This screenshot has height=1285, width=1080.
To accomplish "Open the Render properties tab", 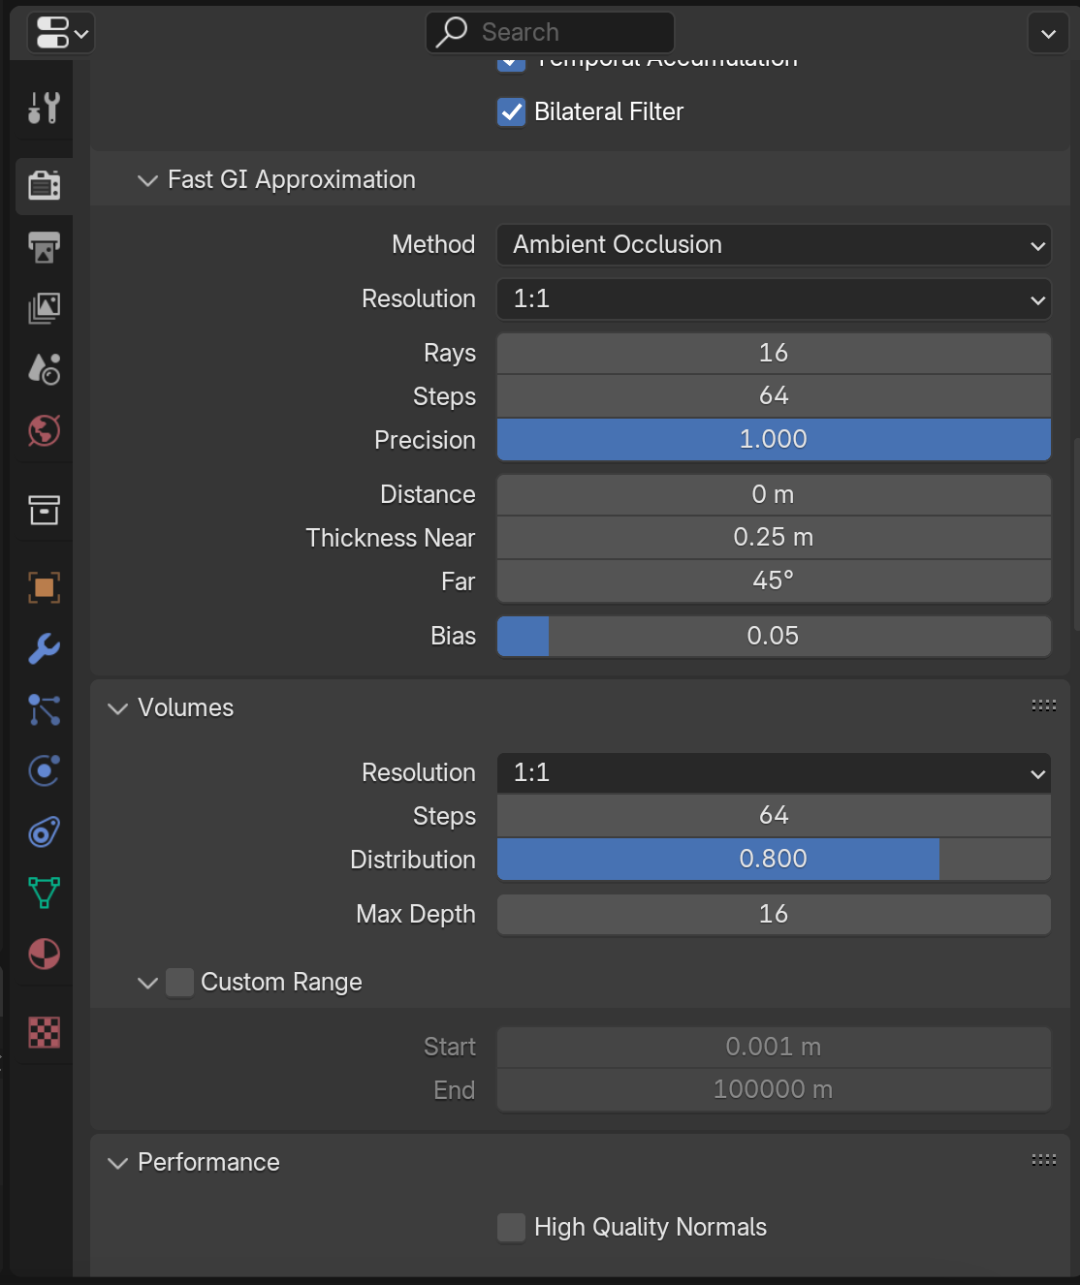I will point(45,185).
